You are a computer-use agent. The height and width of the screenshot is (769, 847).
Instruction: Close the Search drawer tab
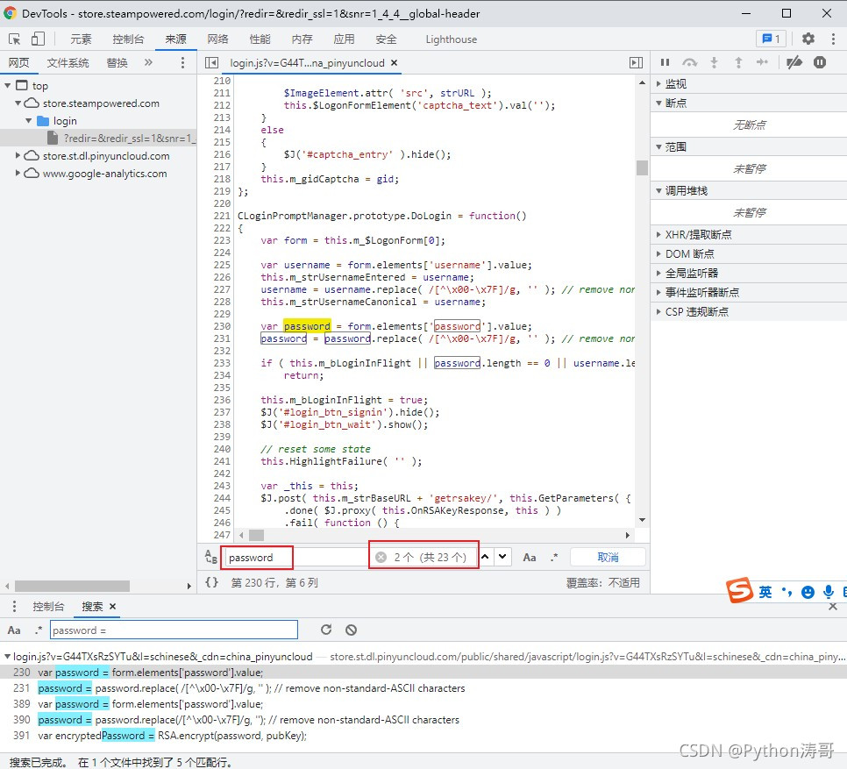[112, 607]
